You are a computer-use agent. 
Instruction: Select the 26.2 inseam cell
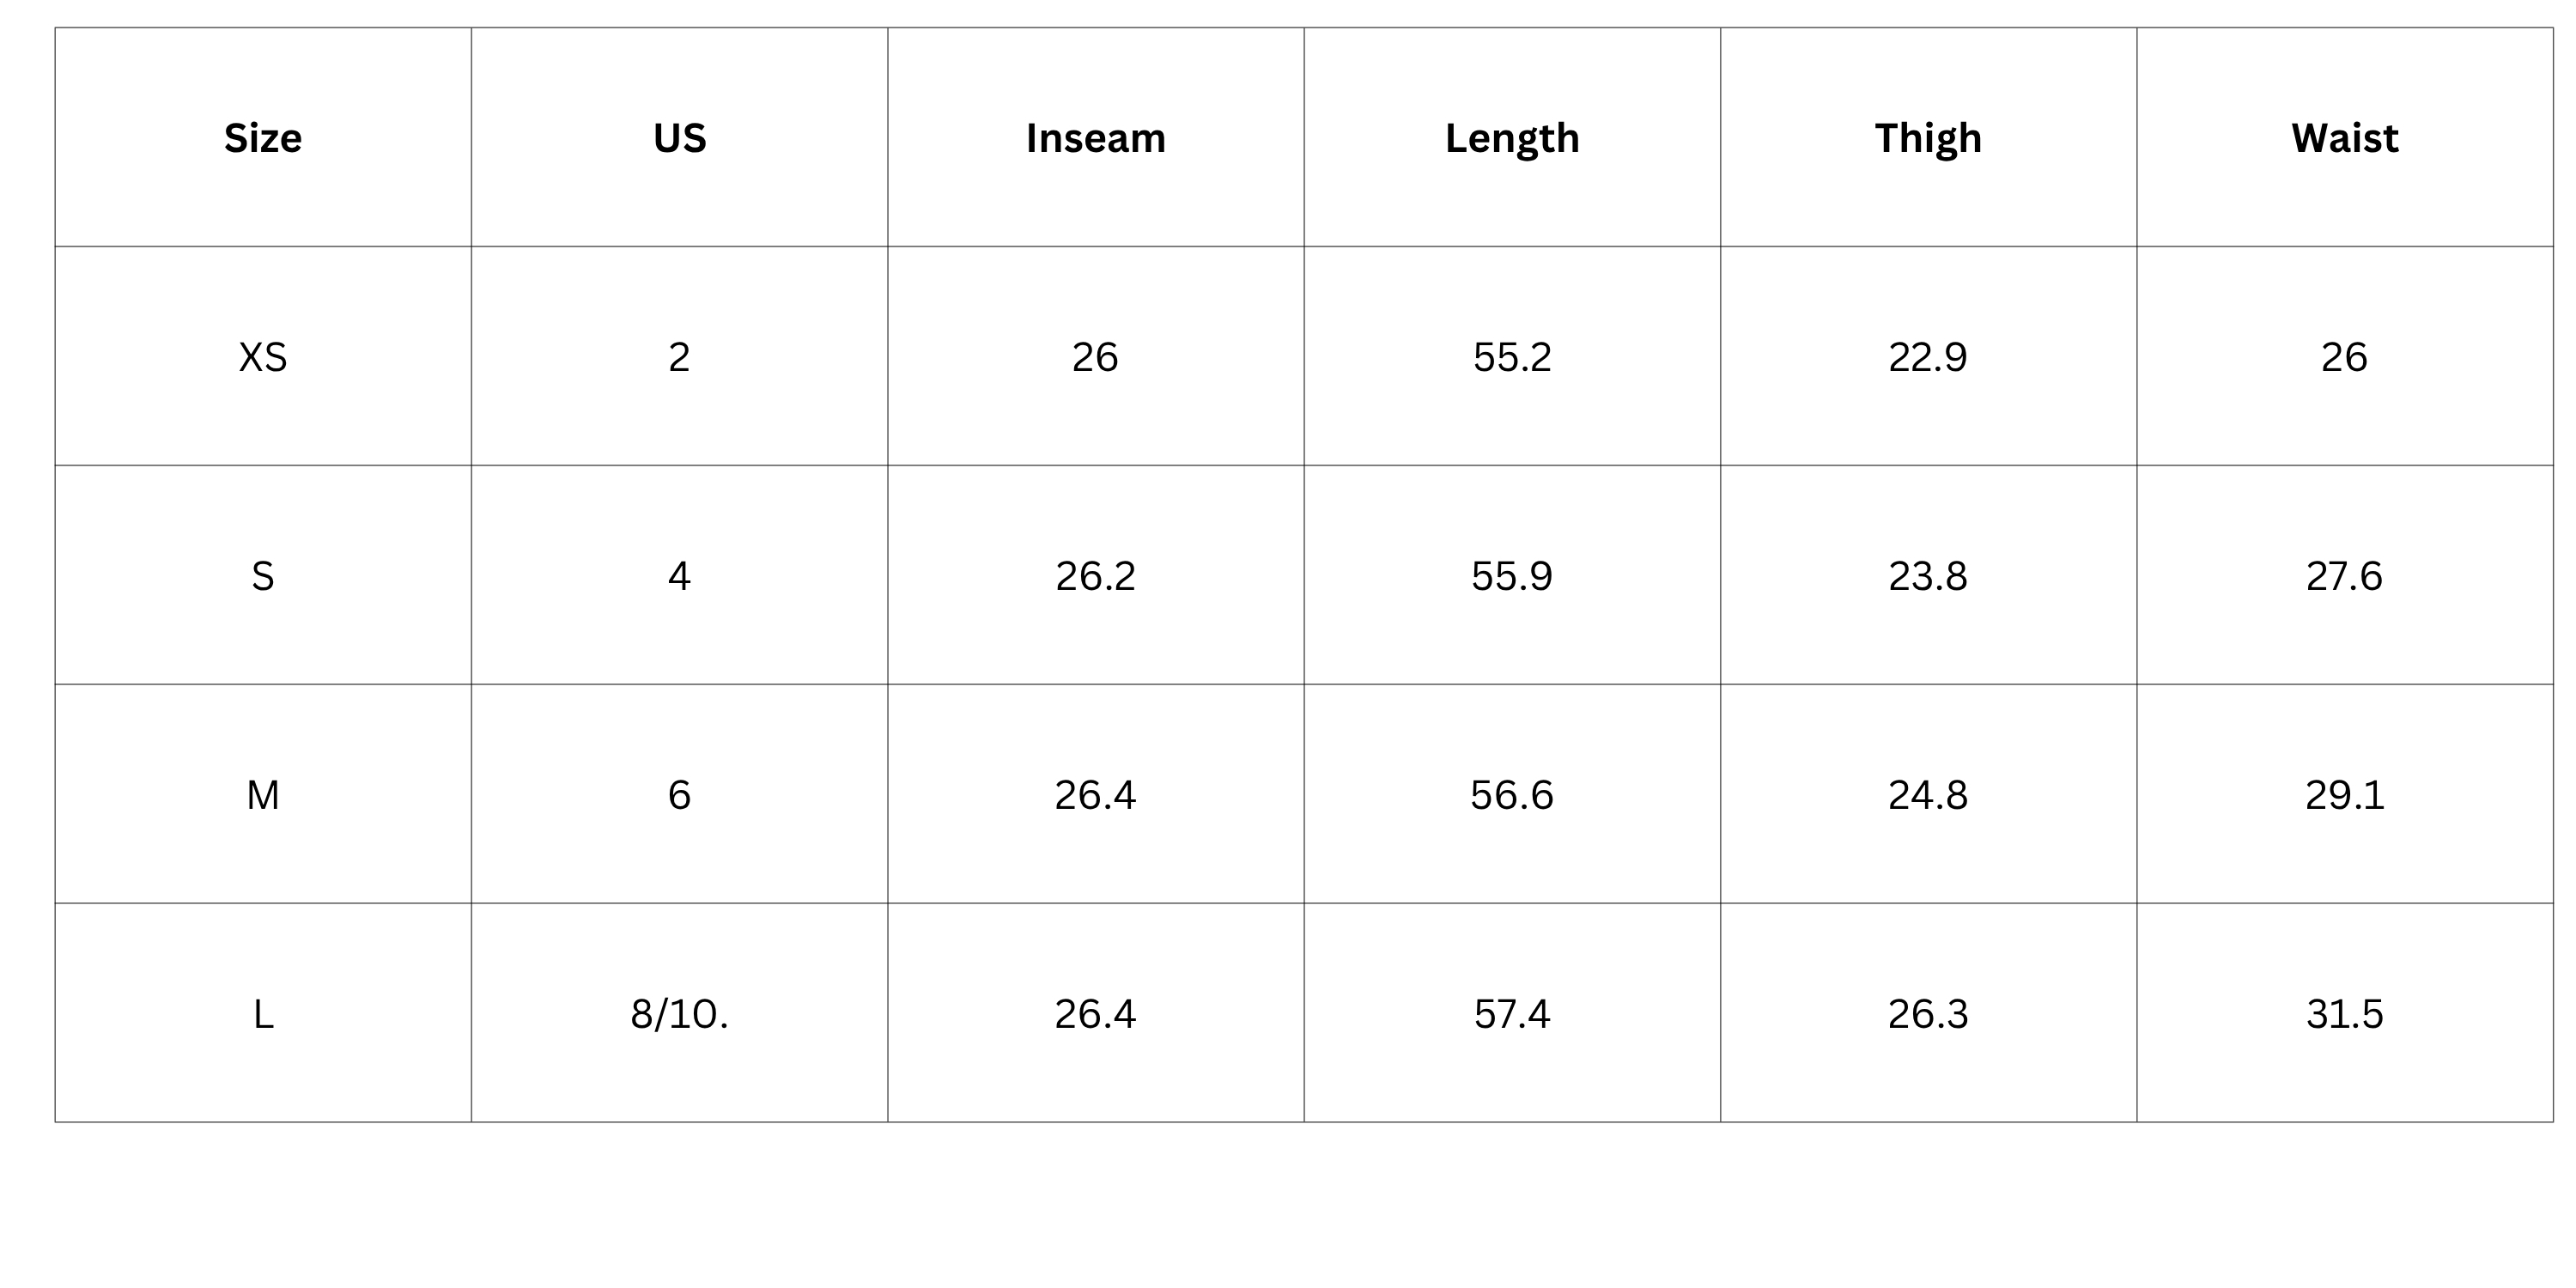[1095, 576]
